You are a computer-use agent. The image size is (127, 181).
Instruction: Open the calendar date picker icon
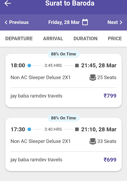pyautogui.click(x=85, y=22)
